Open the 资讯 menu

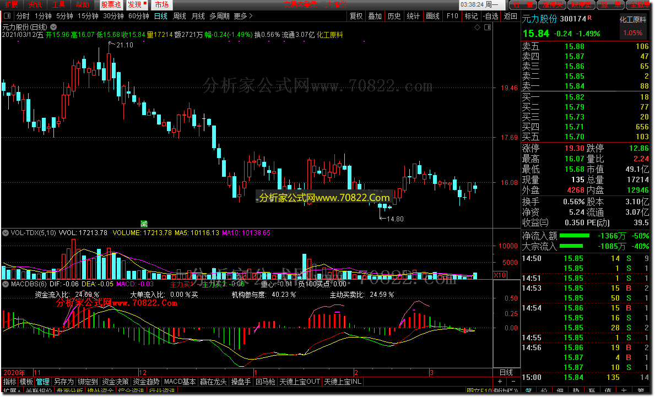[35, 4]
